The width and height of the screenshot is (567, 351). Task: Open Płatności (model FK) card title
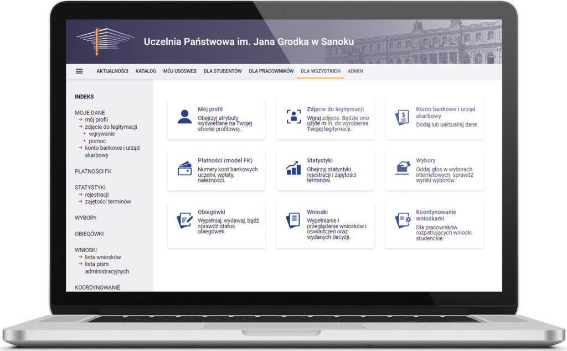[x=225, y=160]
